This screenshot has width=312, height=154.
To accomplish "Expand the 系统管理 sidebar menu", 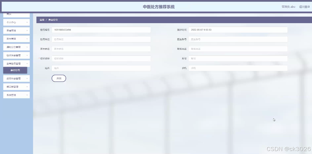I will tap(17, 95).
